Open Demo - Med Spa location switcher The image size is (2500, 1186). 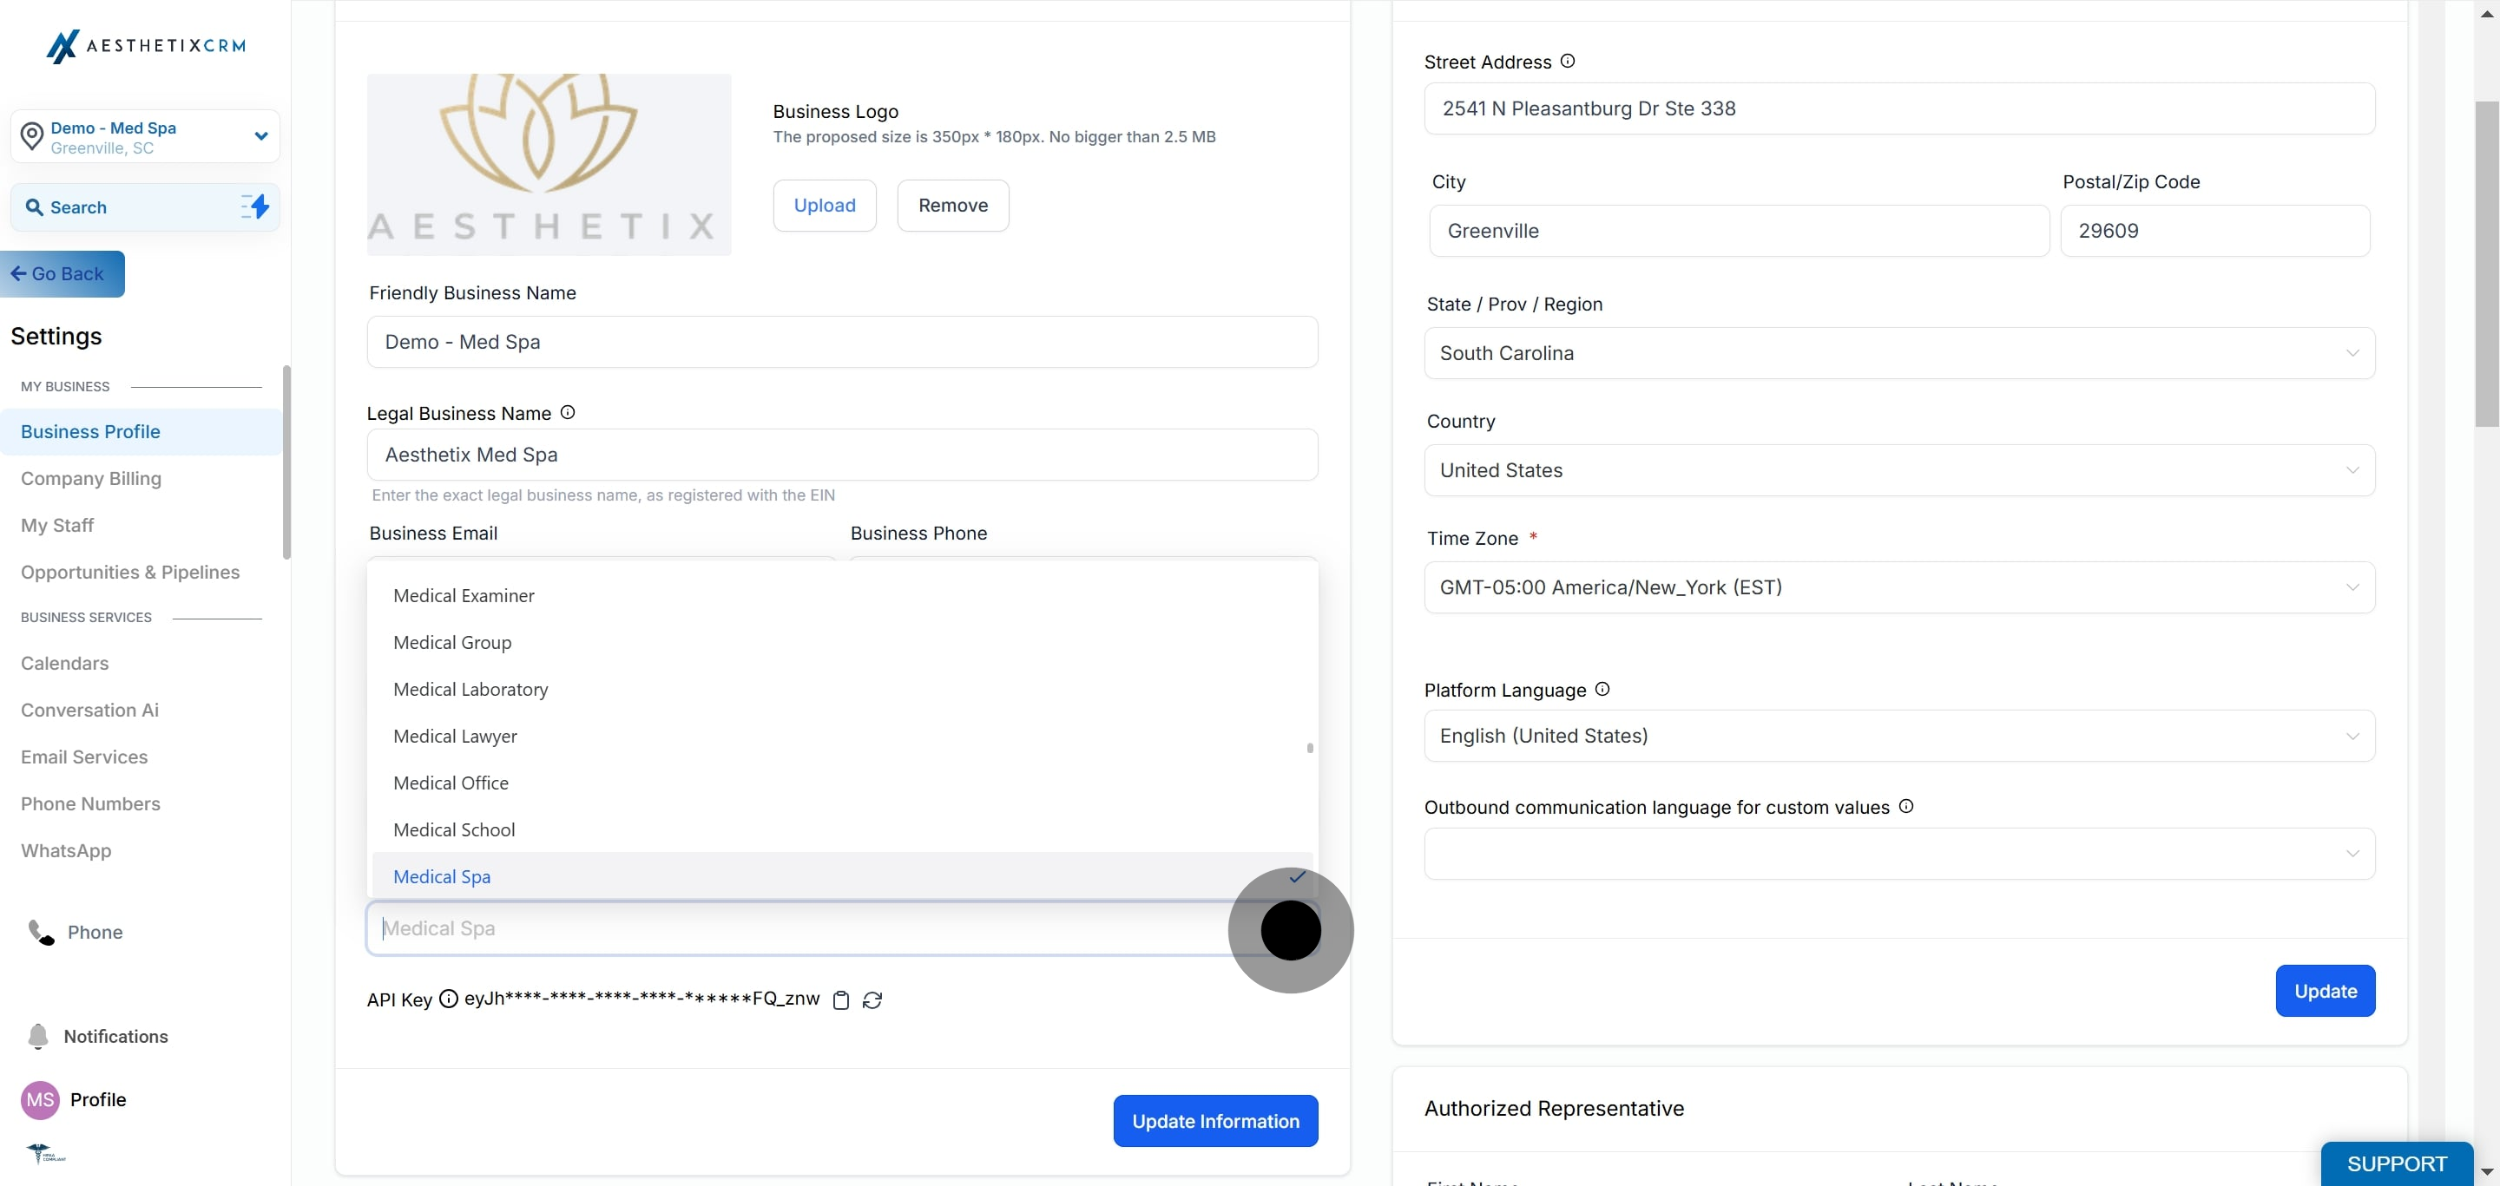coord(146,137)
